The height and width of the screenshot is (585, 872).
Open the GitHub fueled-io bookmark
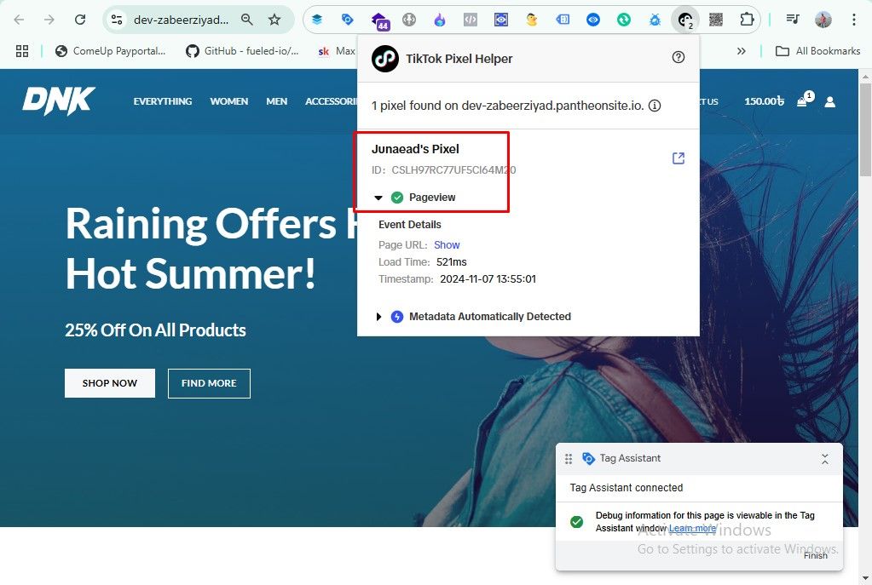pos(242,51)
